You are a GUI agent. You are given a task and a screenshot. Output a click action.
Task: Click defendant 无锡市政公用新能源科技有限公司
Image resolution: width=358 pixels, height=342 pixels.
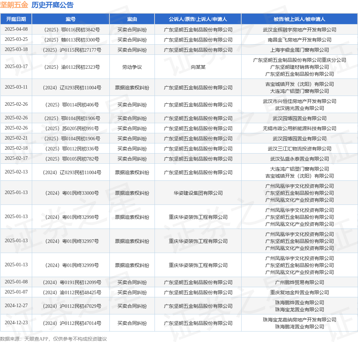point(300,128)
